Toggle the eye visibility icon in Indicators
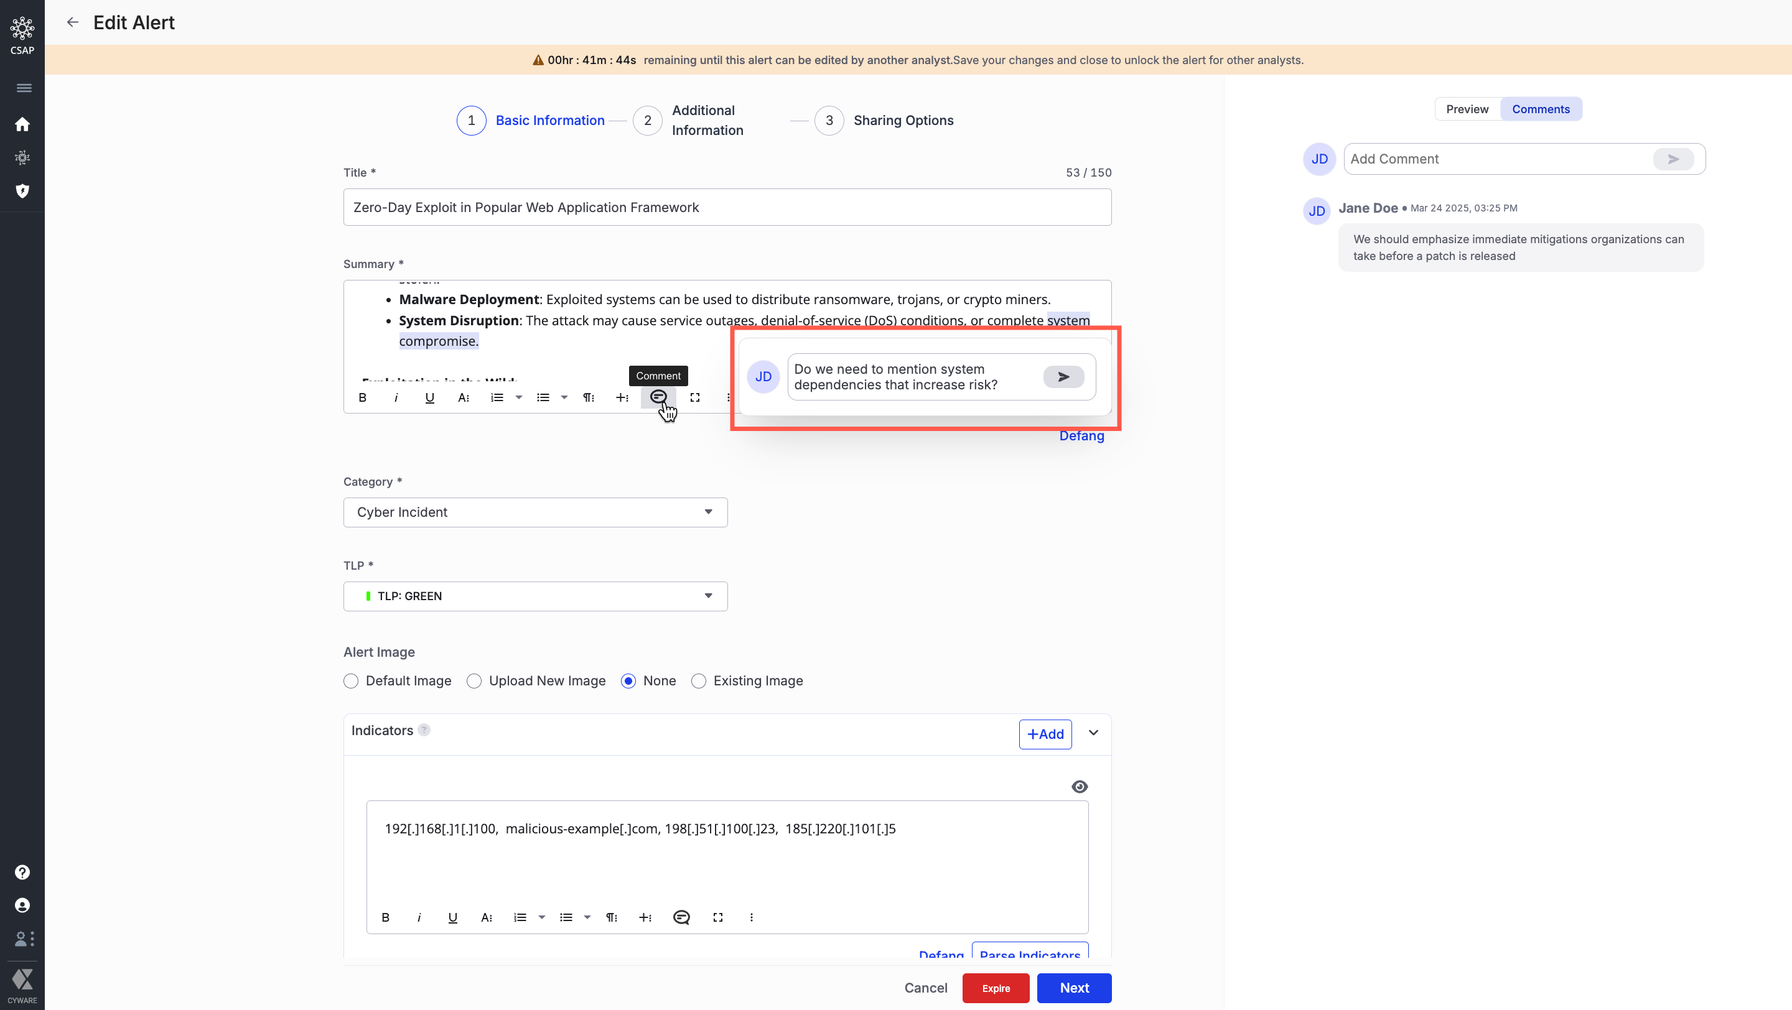 [1079, 787]
